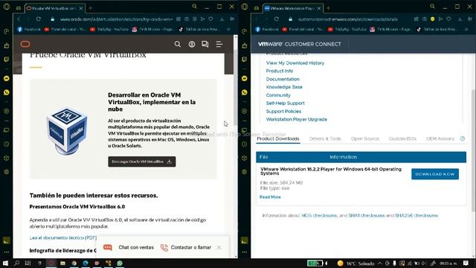Open WhatsApp in the right browser sidebar

click(x=245, y=92)
